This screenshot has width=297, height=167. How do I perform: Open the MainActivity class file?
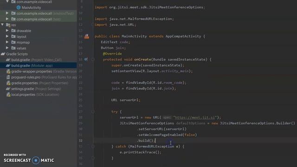(x=31, y=7)
